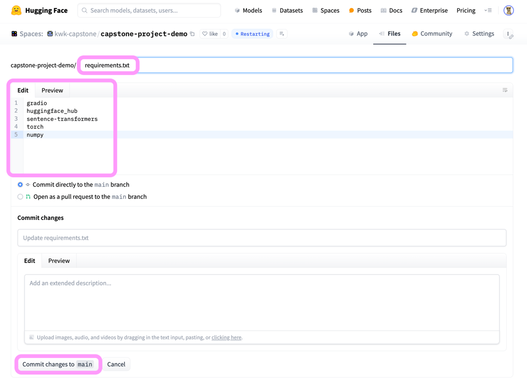Open the Enterprise page
The height and width of the screenshot is (384, 527).
tap(429, 10)
